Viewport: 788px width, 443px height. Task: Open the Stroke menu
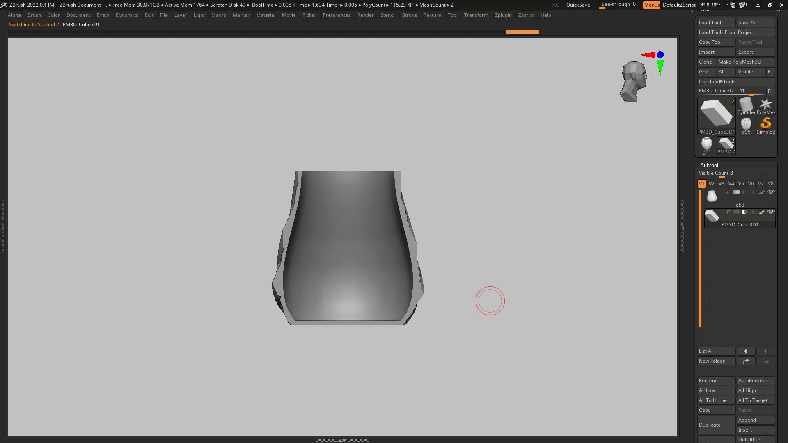tap(409, 15)
